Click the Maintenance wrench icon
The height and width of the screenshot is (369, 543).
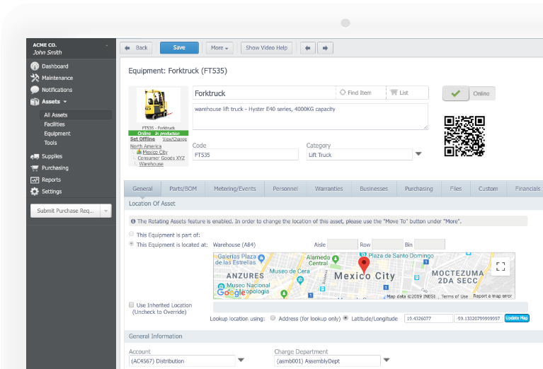35,78
